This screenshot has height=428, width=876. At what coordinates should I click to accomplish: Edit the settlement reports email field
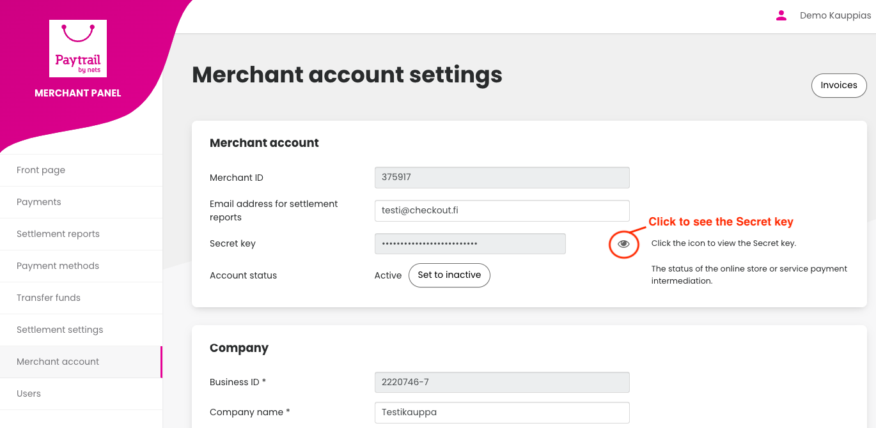coord(502,211)
